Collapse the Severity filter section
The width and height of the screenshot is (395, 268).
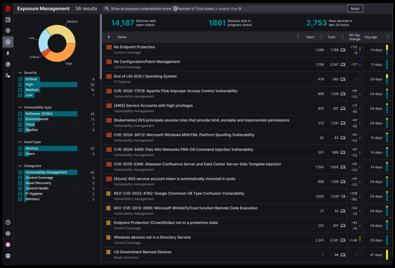tap(20, 73)
